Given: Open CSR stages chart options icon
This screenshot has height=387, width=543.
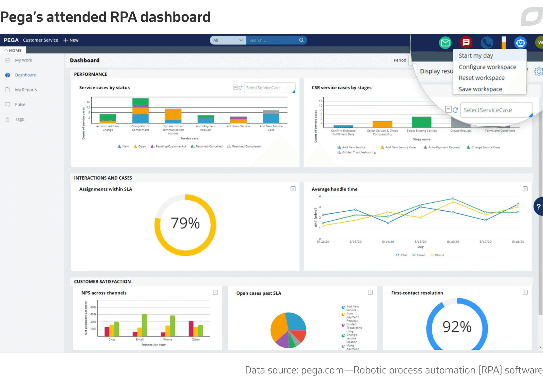Looking at the screenshot, I should 448,109.
